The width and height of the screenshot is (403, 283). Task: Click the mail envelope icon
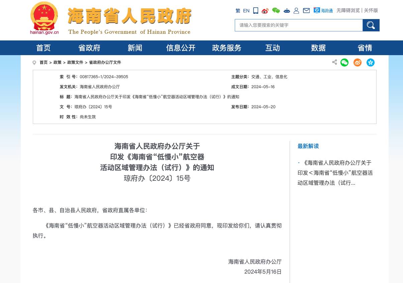point(306,11)
